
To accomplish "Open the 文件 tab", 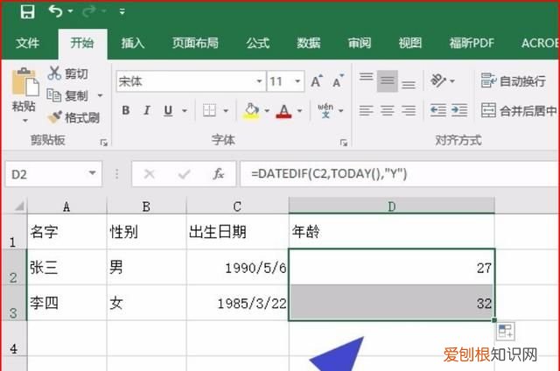I will coord(27,43).
